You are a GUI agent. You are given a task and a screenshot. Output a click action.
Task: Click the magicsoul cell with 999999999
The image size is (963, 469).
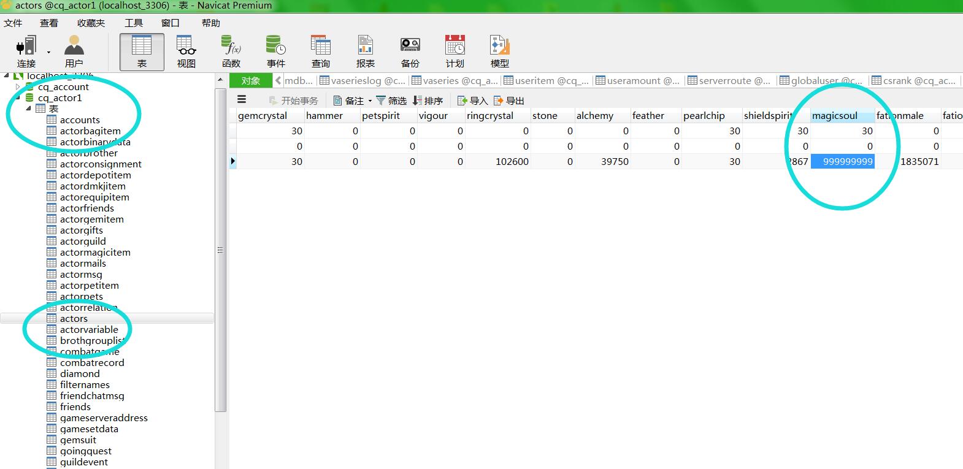point(843,162)
